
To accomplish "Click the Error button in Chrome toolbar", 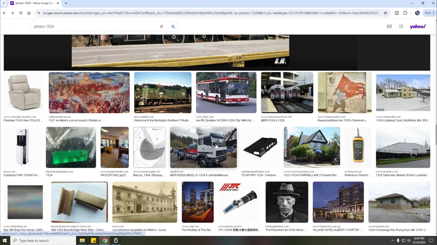I will [429, 13].
